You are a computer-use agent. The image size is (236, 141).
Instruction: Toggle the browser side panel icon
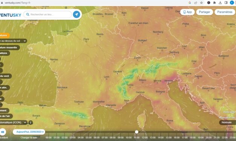226,3
